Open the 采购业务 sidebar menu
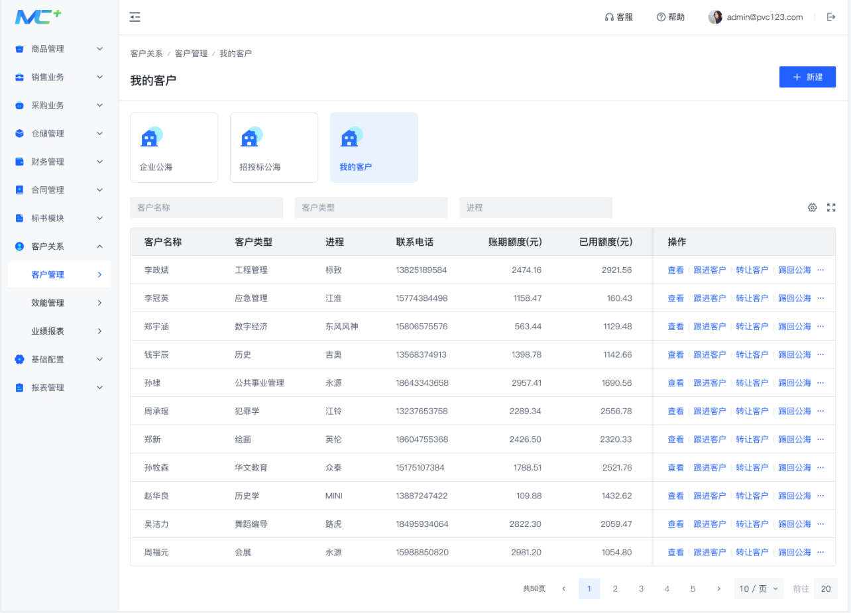Image resolution: width=851 pixels, height=613 pixels. 60,105
